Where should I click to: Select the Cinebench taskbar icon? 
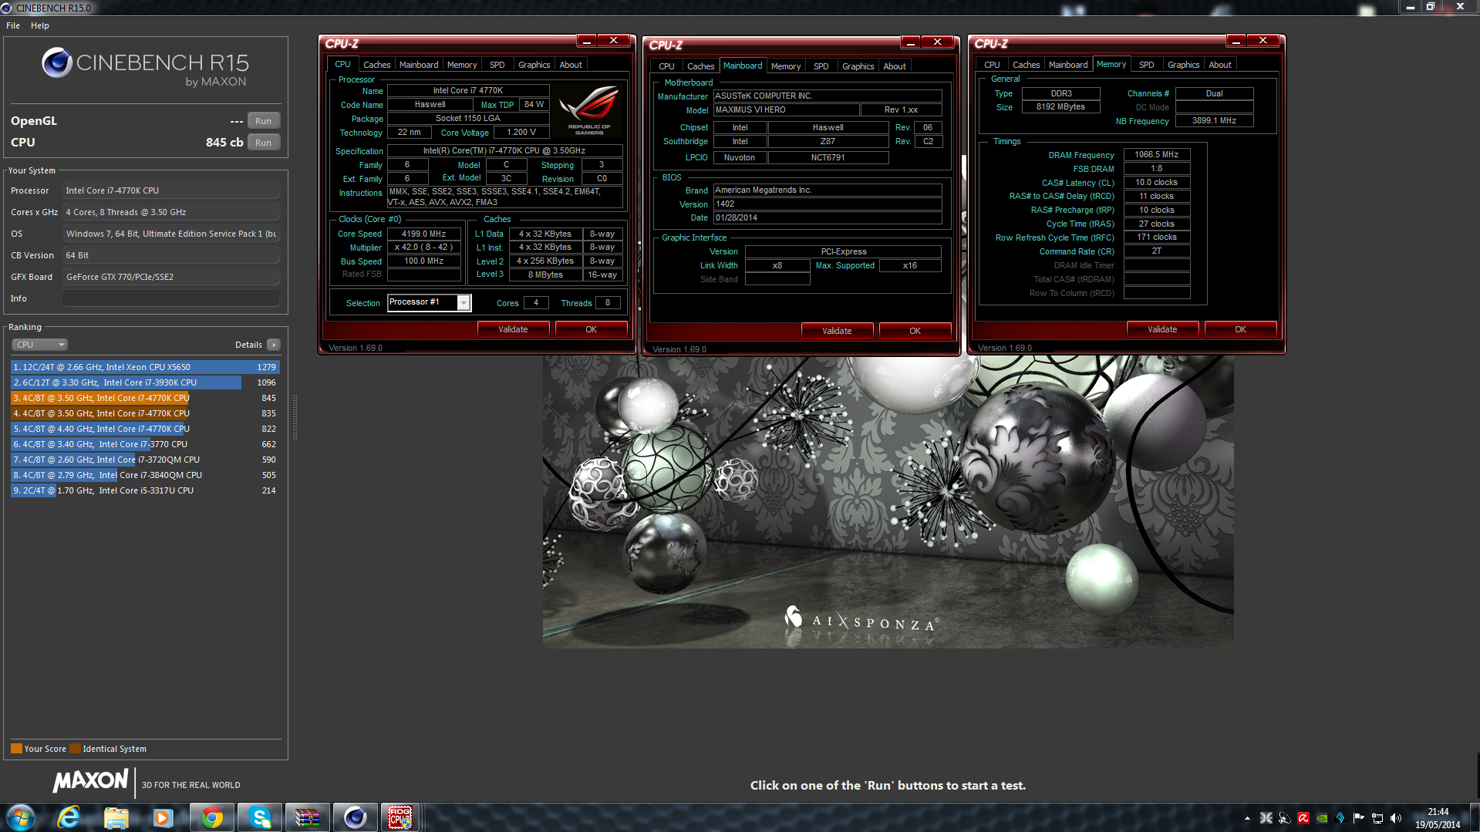coord(355,817)
